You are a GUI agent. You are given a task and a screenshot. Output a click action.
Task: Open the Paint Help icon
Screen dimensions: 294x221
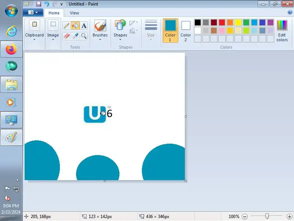[x=290, y=13]
